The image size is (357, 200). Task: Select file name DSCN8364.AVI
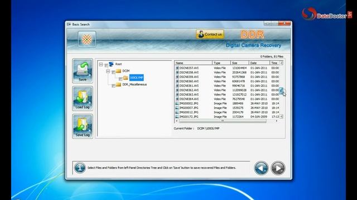tap(189, 99)
